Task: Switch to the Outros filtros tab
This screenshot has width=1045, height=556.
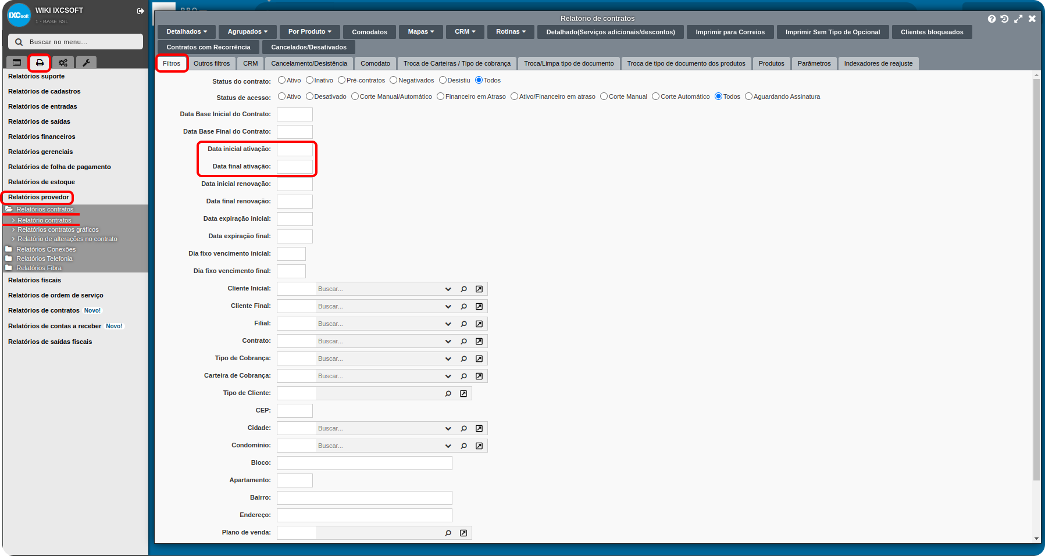Action: pyautogui.click(x=212, y=63)
